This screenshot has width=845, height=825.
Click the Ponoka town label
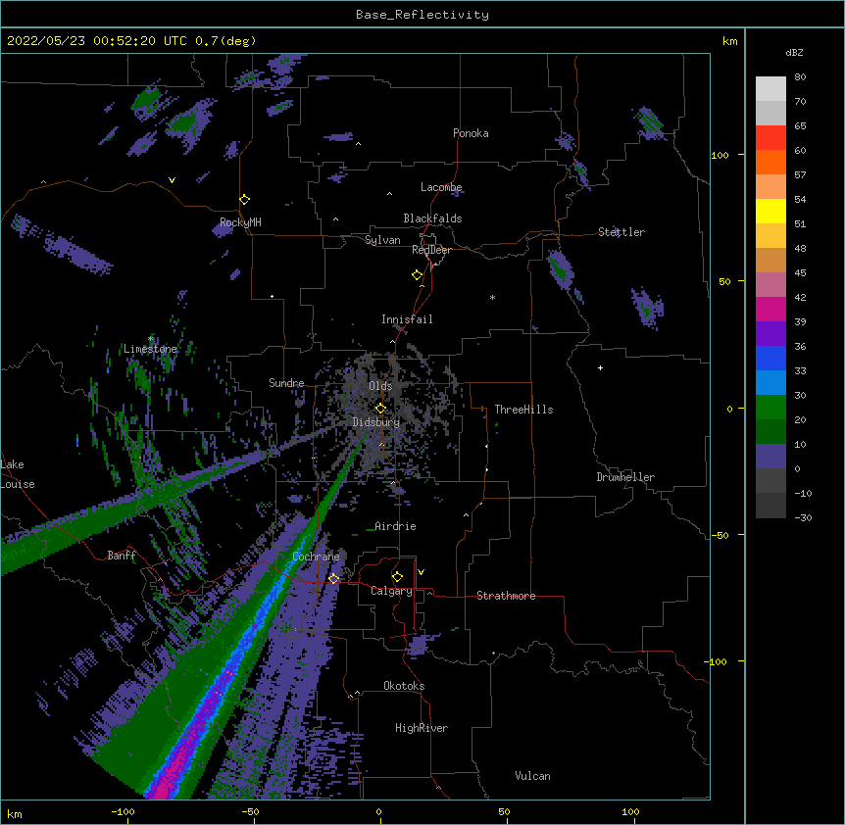coord(471,133)
